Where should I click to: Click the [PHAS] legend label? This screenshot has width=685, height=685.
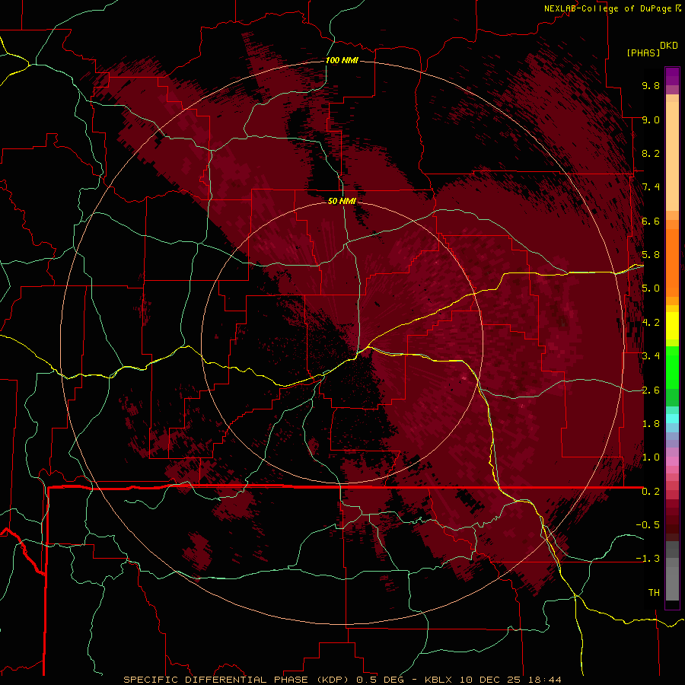click(643, 53)
